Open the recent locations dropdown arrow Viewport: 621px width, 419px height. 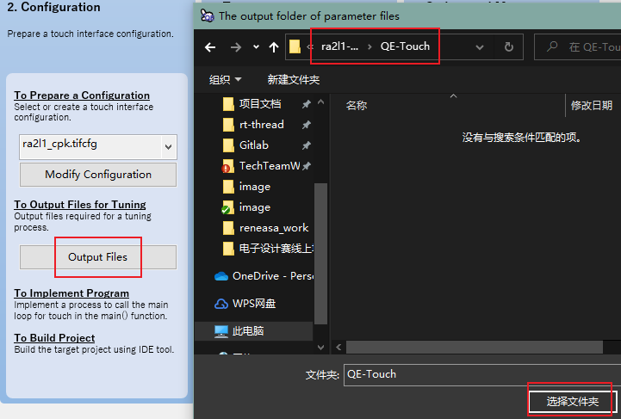pyautogui.click(x=255, y=47)
